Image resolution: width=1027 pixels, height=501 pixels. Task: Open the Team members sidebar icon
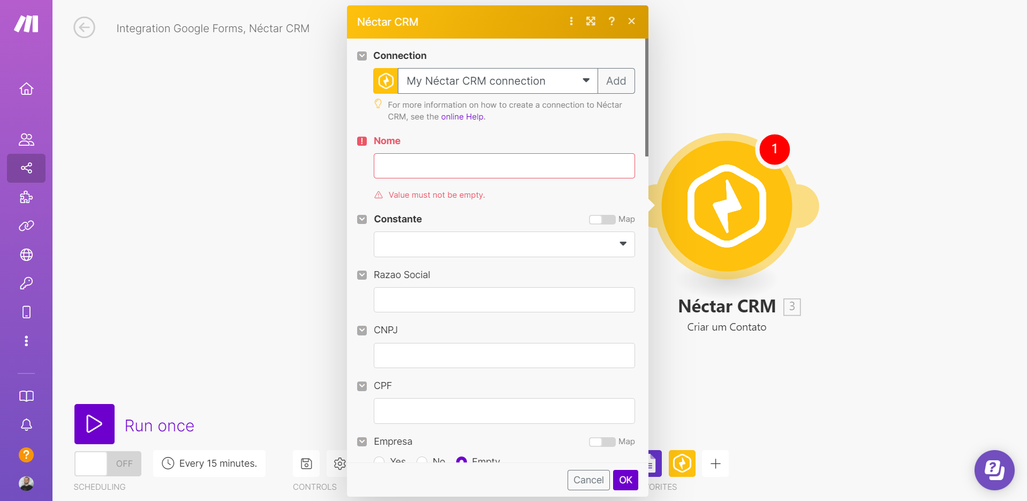click(26, 140)
